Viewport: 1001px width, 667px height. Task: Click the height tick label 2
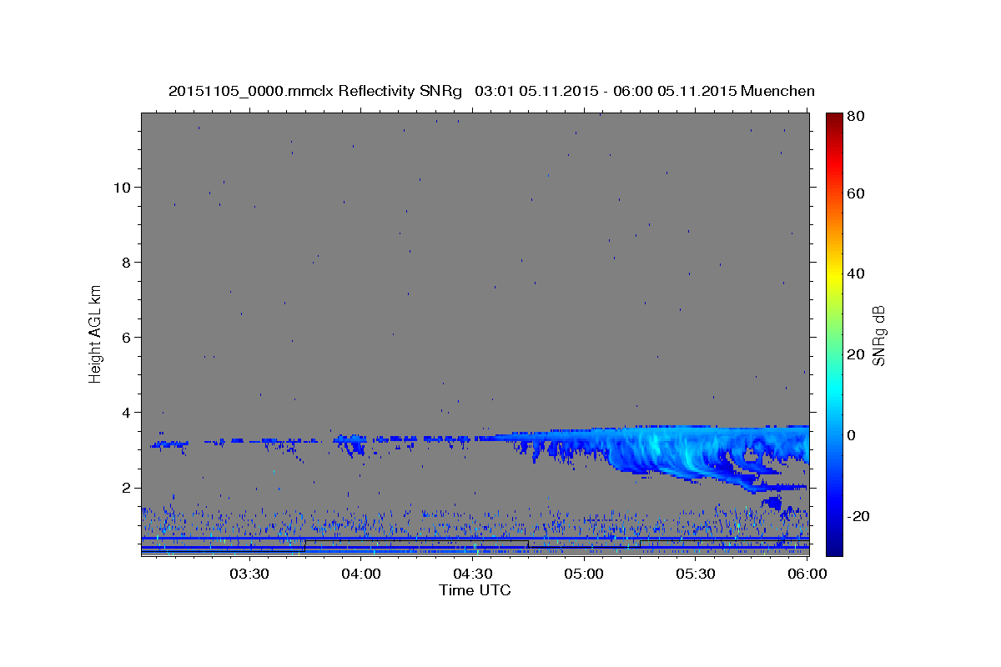125,487
